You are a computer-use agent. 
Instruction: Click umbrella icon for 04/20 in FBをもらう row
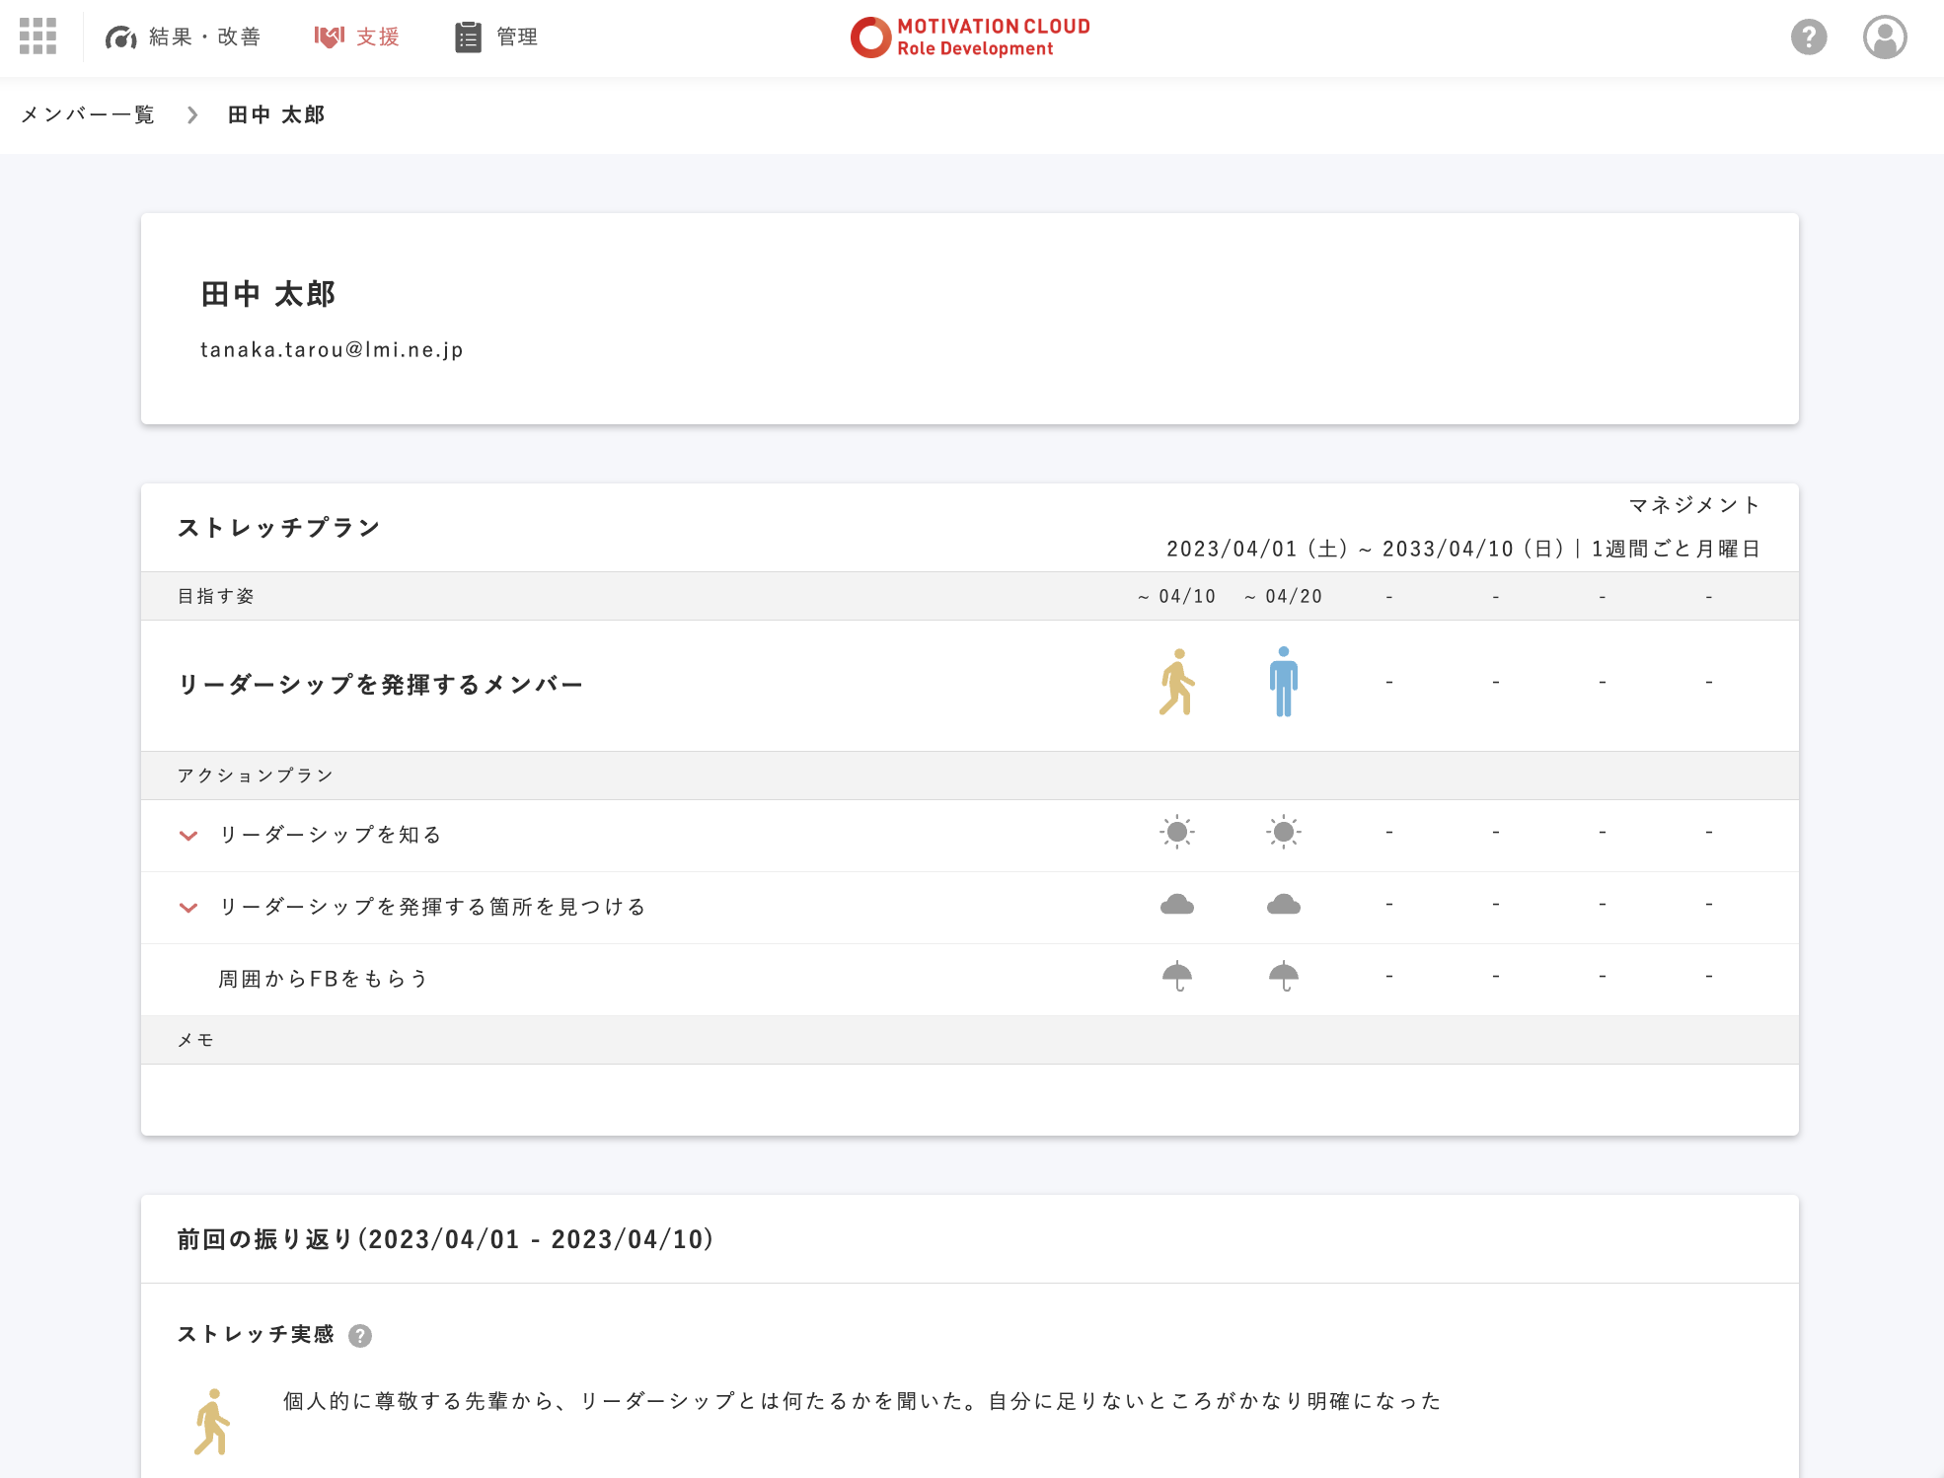click(x=1284, y=977)
